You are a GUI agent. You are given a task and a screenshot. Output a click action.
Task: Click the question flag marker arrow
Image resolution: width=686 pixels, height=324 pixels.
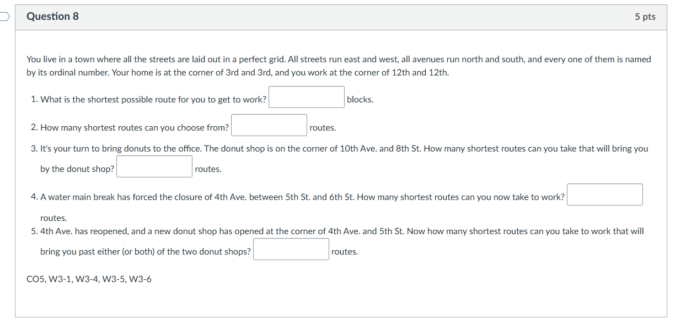tap(3, 17)
